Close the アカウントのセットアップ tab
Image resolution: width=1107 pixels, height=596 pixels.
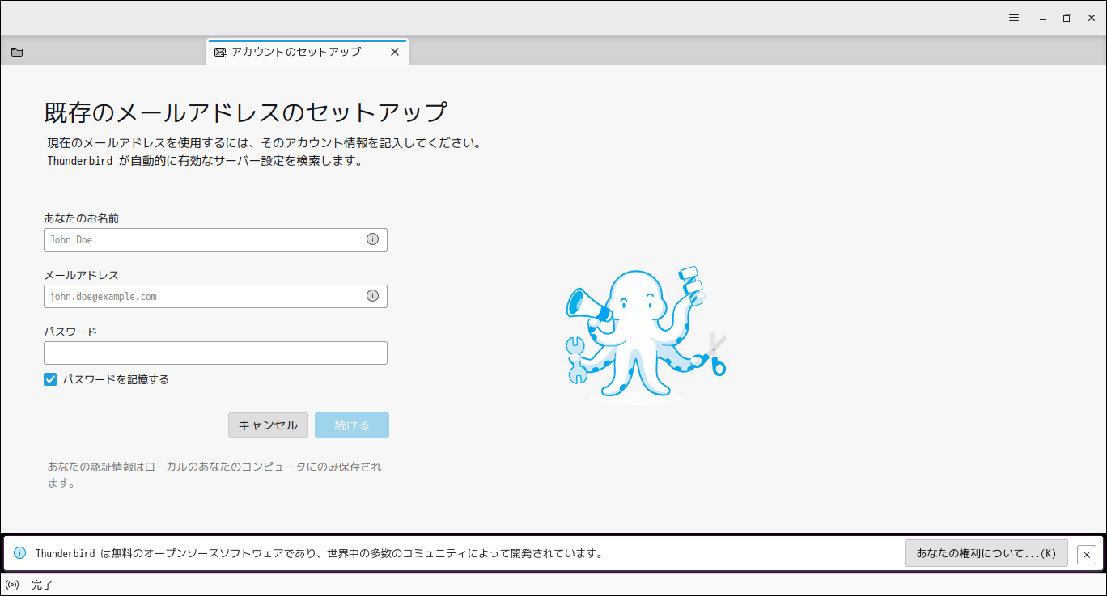coord(395,51)
